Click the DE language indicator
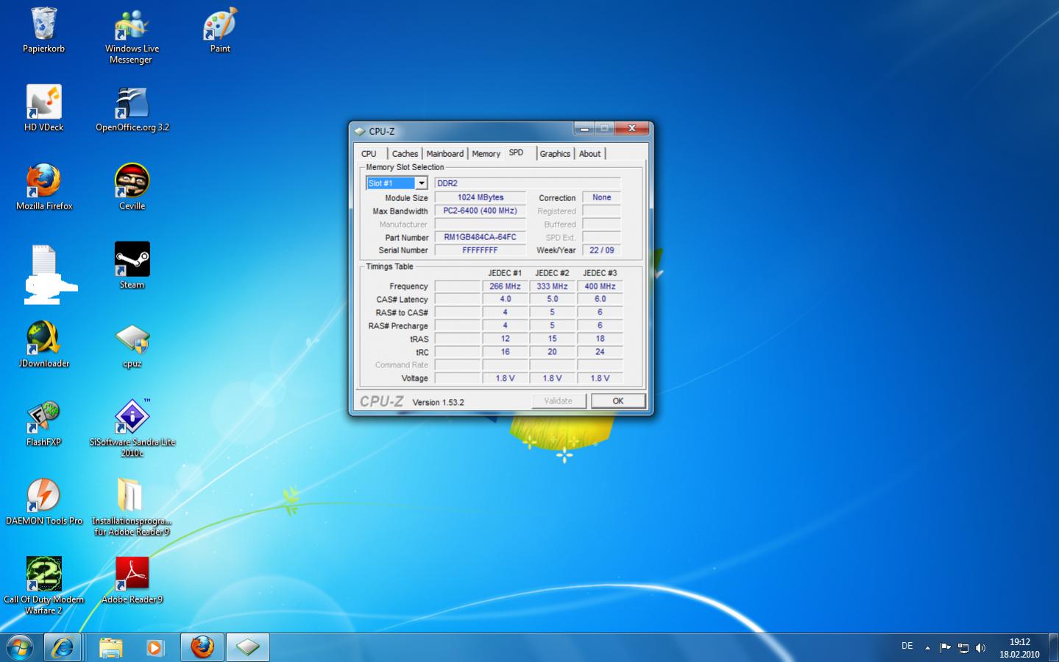This screenshot has width=1059, height=662. click(x=907, y=646)
